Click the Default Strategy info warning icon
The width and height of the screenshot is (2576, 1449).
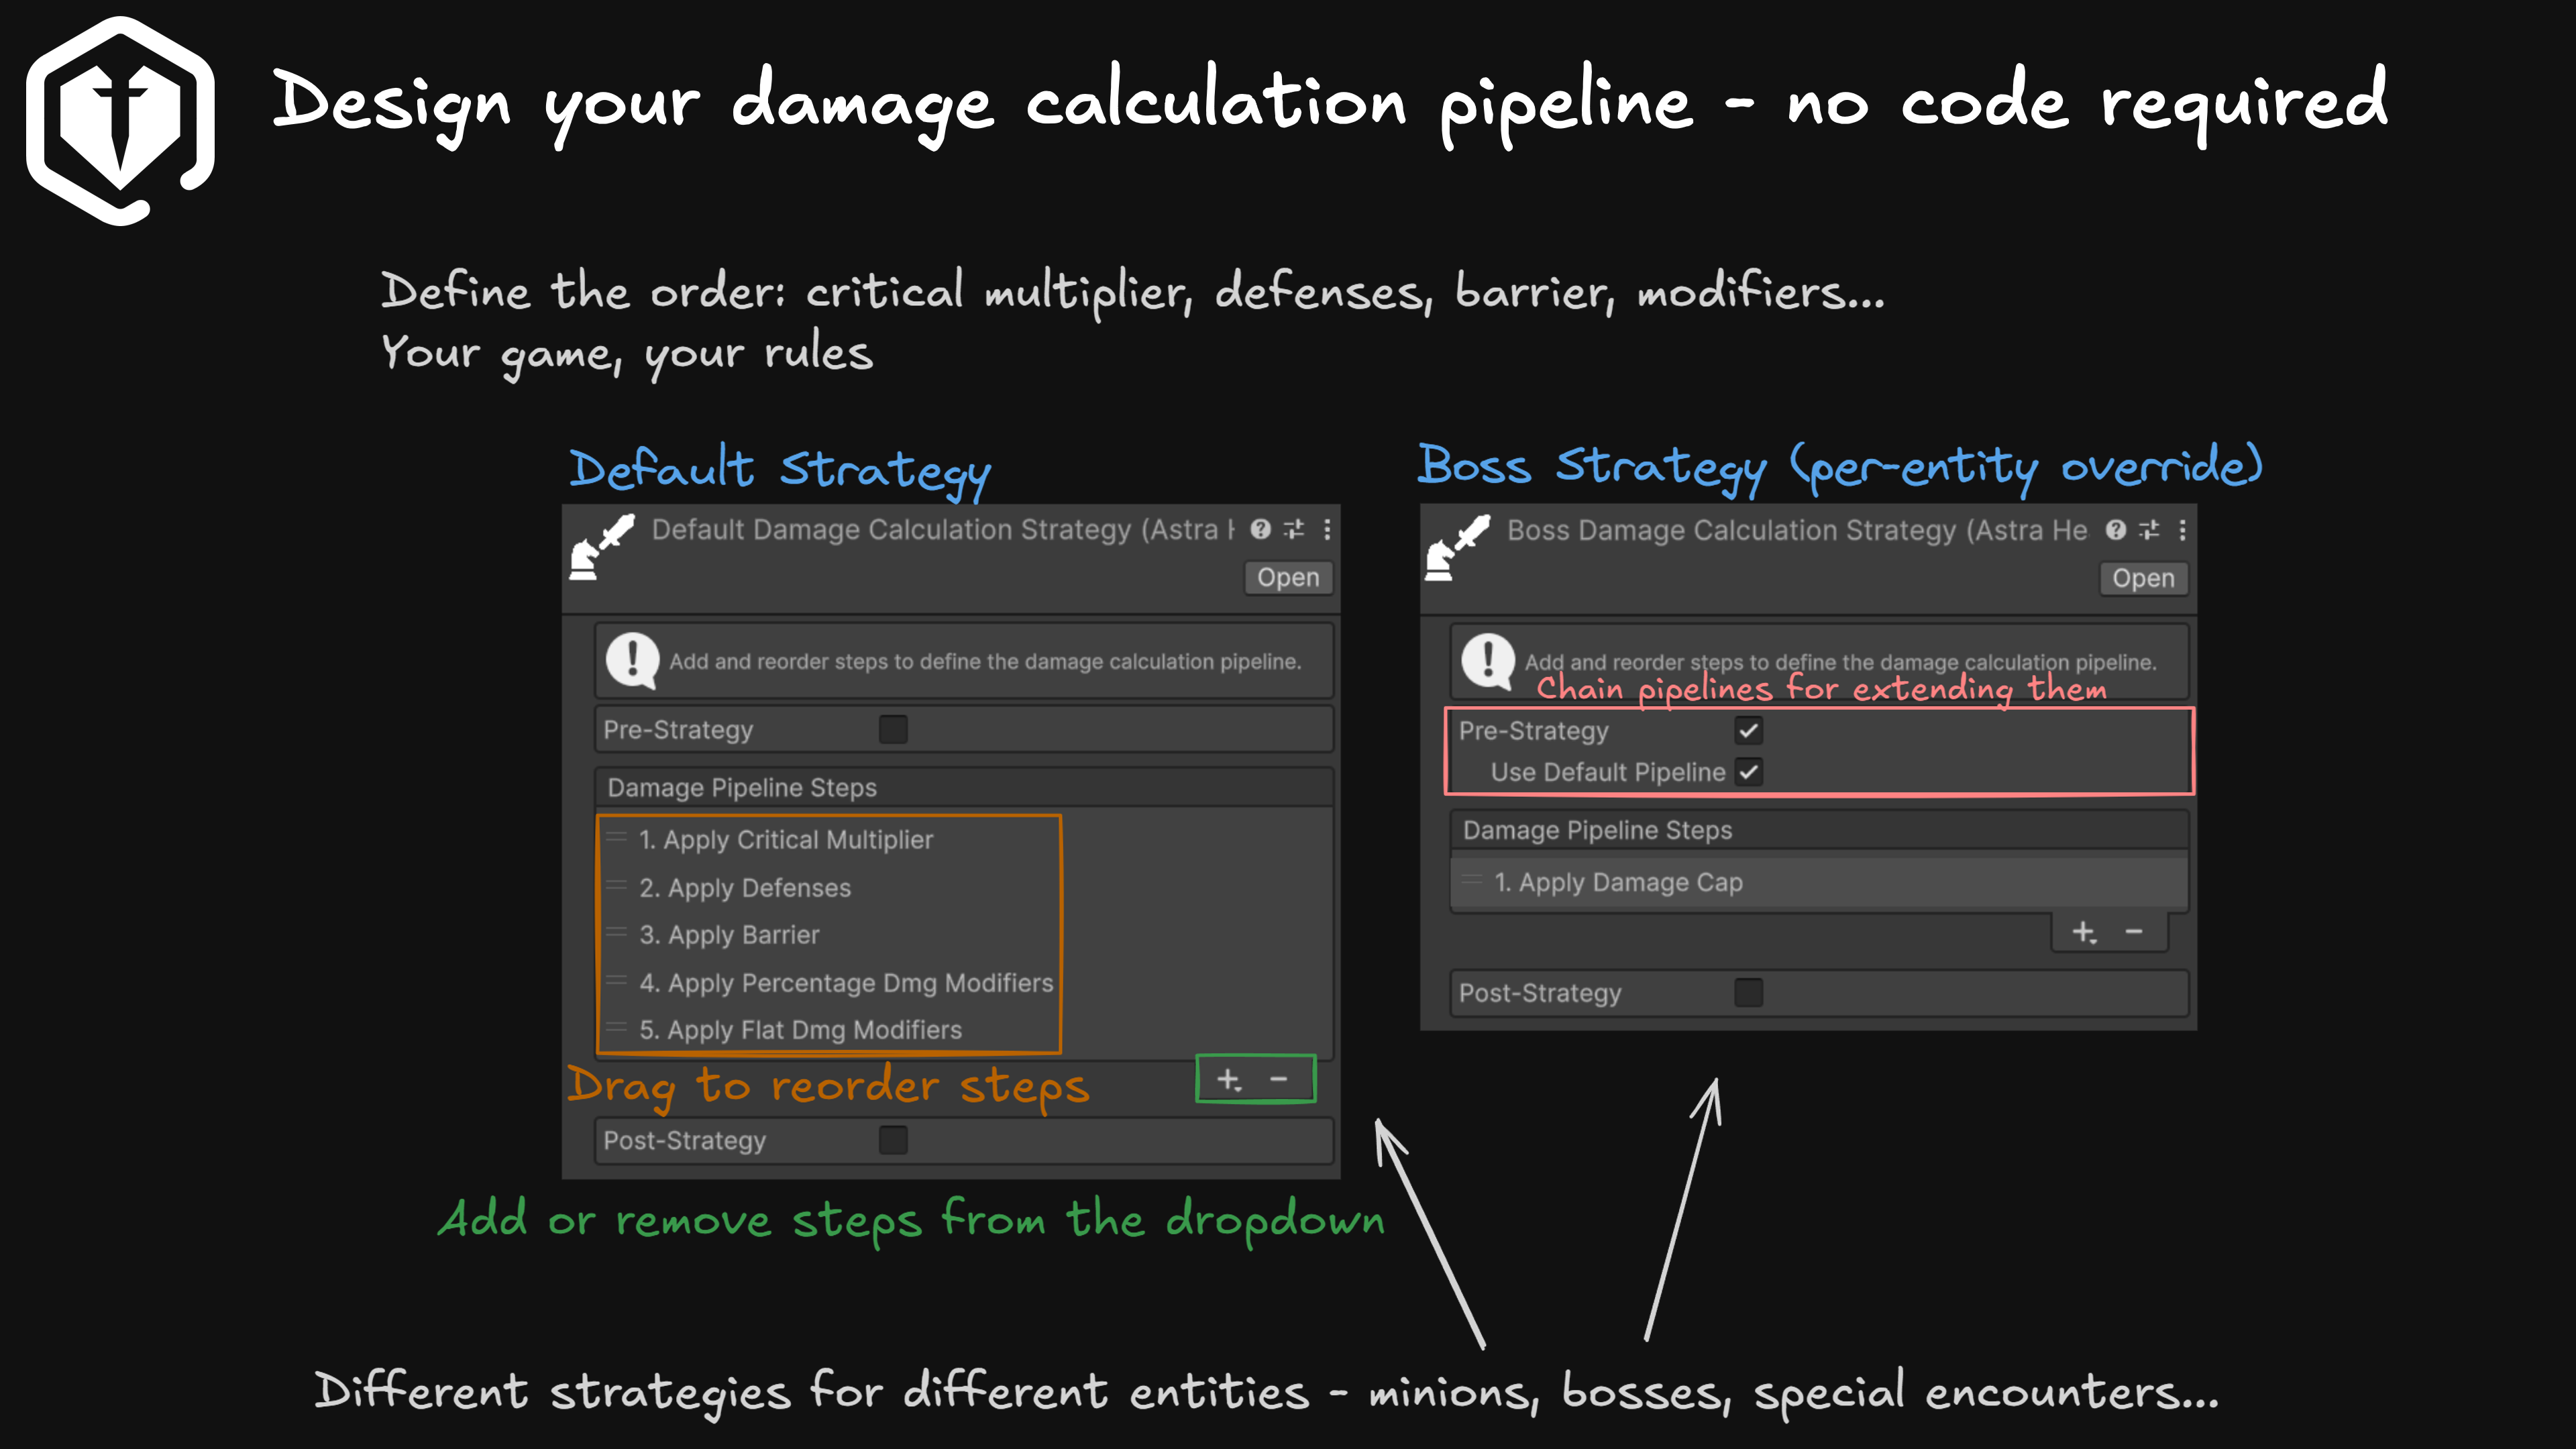[x=632, y=660]
